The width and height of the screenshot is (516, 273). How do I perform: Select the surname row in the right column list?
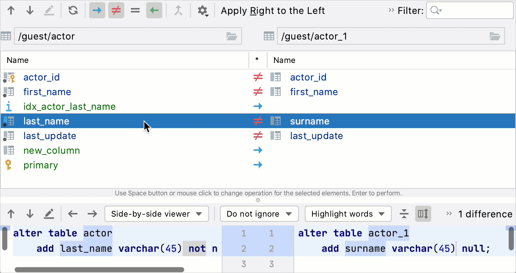[x=310, y=121]
